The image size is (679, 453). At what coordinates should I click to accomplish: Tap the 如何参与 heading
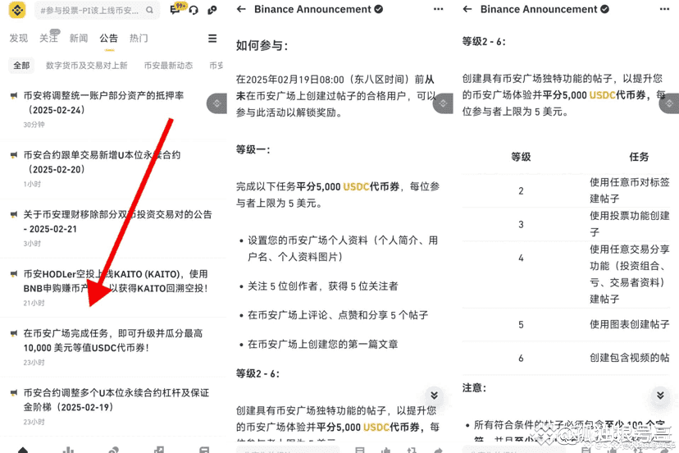[x=262, y=45]
